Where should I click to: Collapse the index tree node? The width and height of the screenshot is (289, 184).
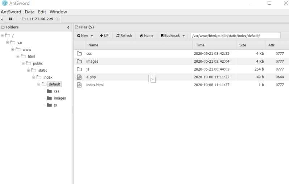click(34, 77)
